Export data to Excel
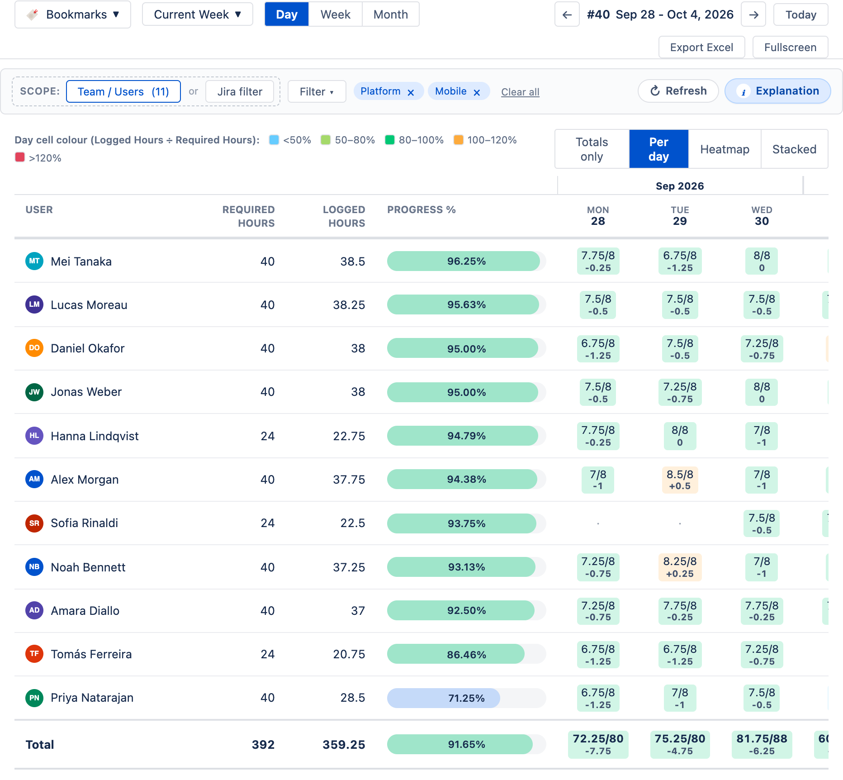 pos(702,48)
